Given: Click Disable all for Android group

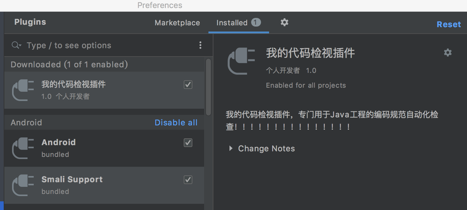Looking at the screenshot, I should (176, 123).
